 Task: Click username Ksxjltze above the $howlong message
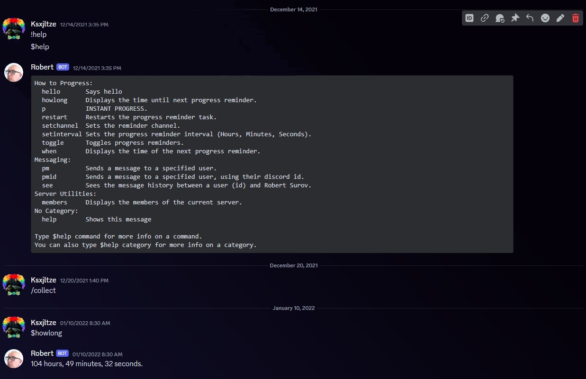pyautogui.click(x=44, y=323)
